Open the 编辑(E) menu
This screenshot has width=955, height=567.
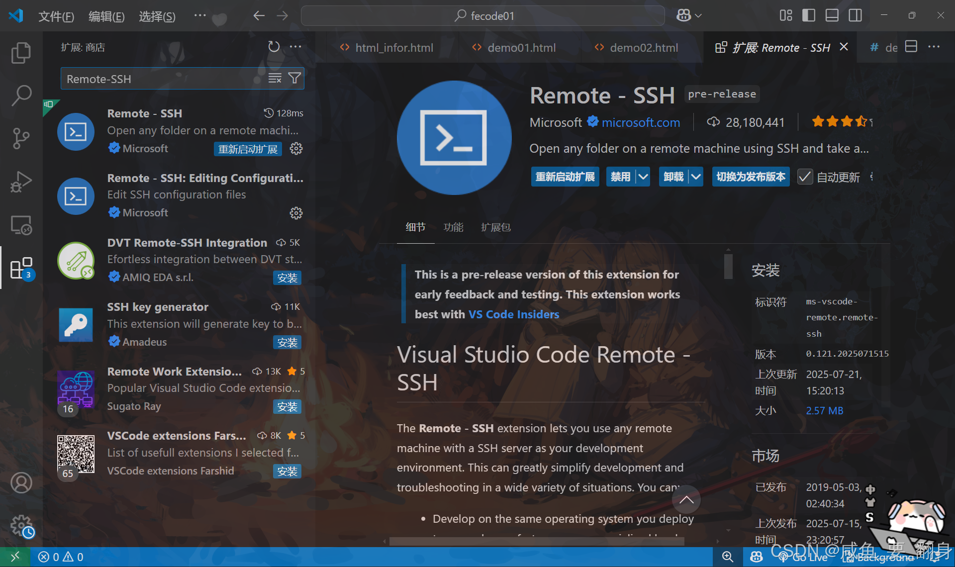pyautogui.click(x=106, y=16)
